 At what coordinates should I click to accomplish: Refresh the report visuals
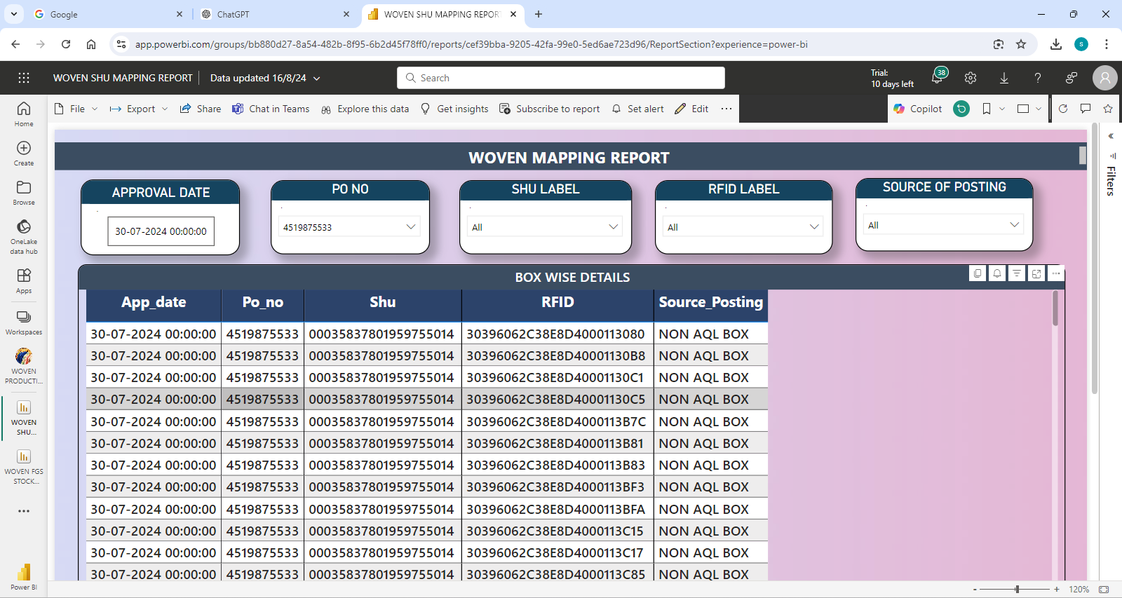[x=1063, y=109]
